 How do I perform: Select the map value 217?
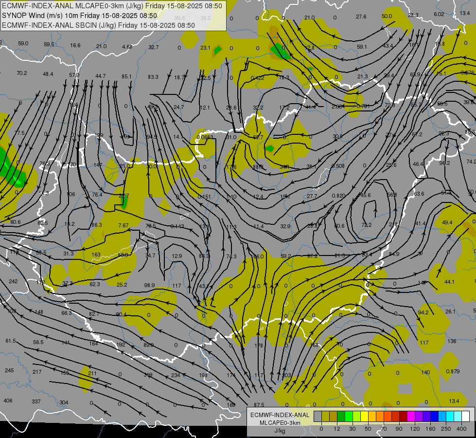[x=37, y=372]
